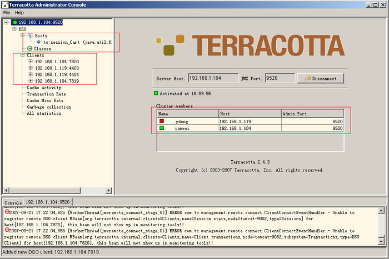
Task: Select the ydeng cluster member name
Action: [x=182, y=121]
